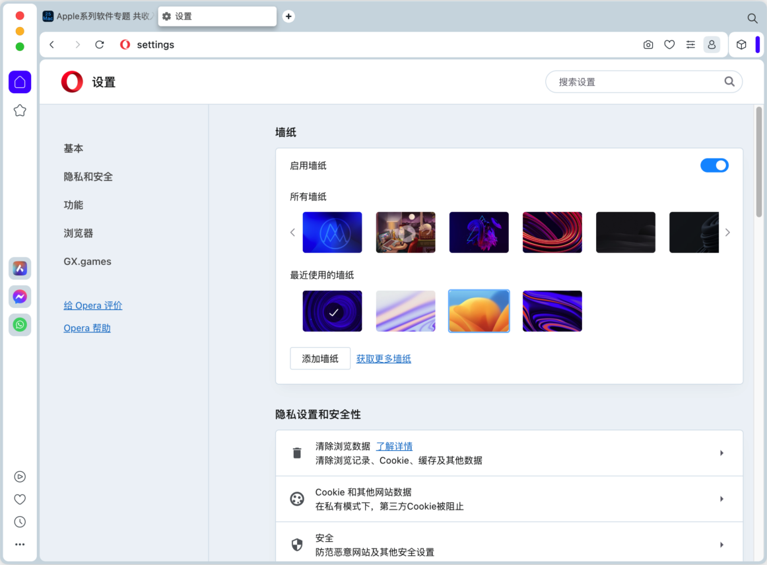Expand the Cookie 和其他网站数据 row arrow

[721, 499]
